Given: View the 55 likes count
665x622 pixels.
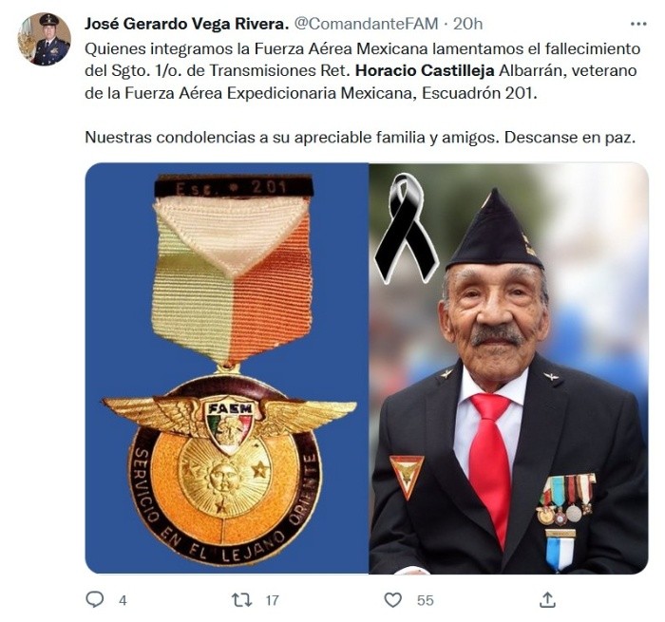Looking at the screenshot, I should (425, 600).
